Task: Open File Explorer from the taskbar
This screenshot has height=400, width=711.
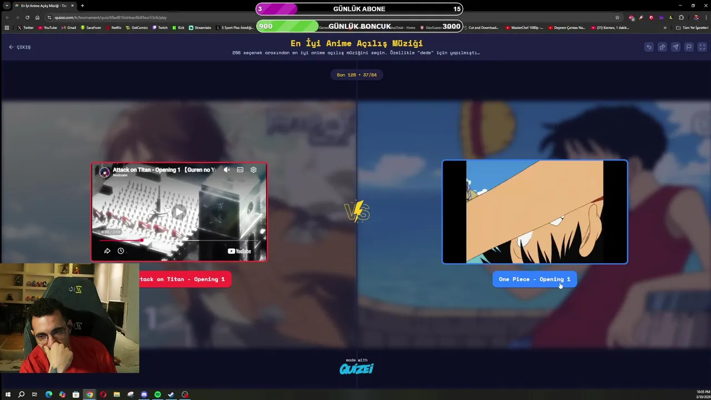Action: (117, 394)
